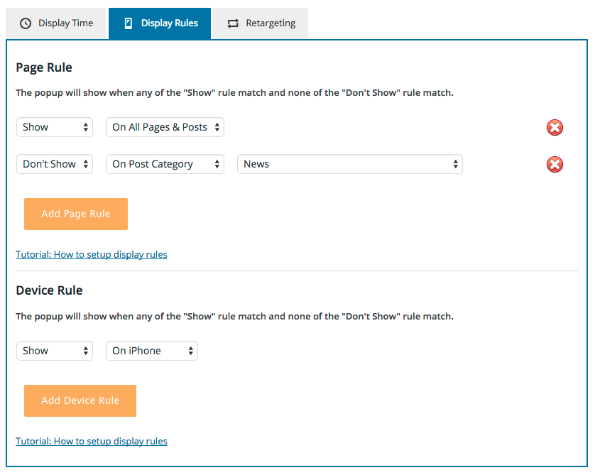Image resolution: width=595 pixels, height=475 pixels.
Task: Open the 'Don't Show' rule type dropdown
Action: (55, 165)
